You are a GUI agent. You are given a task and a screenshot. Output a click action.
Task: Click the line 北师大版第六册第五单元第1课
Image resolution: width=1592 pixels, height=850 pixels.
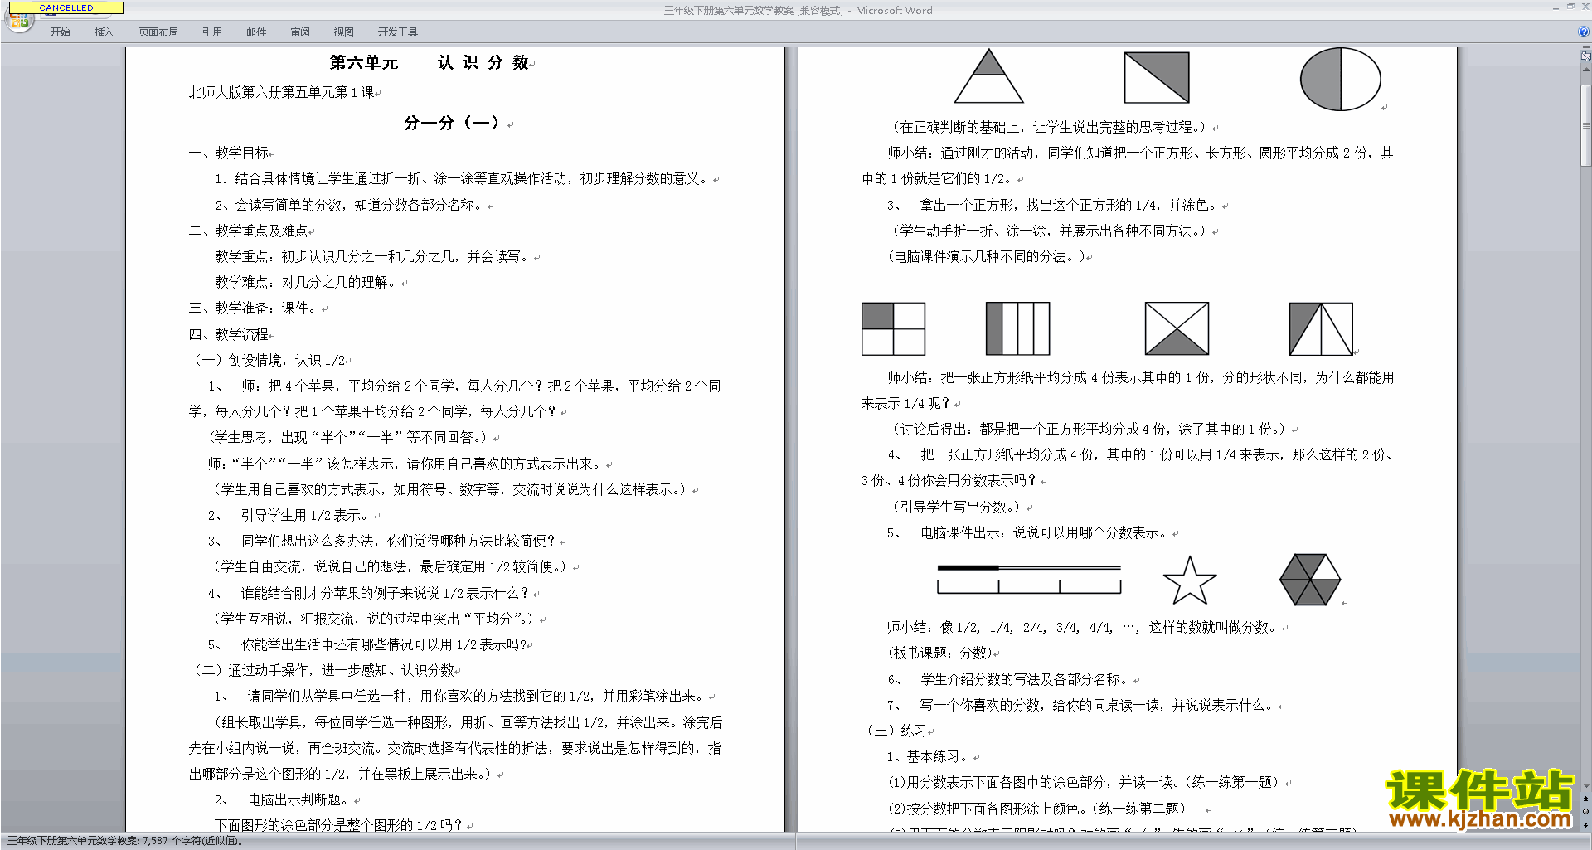281,92
